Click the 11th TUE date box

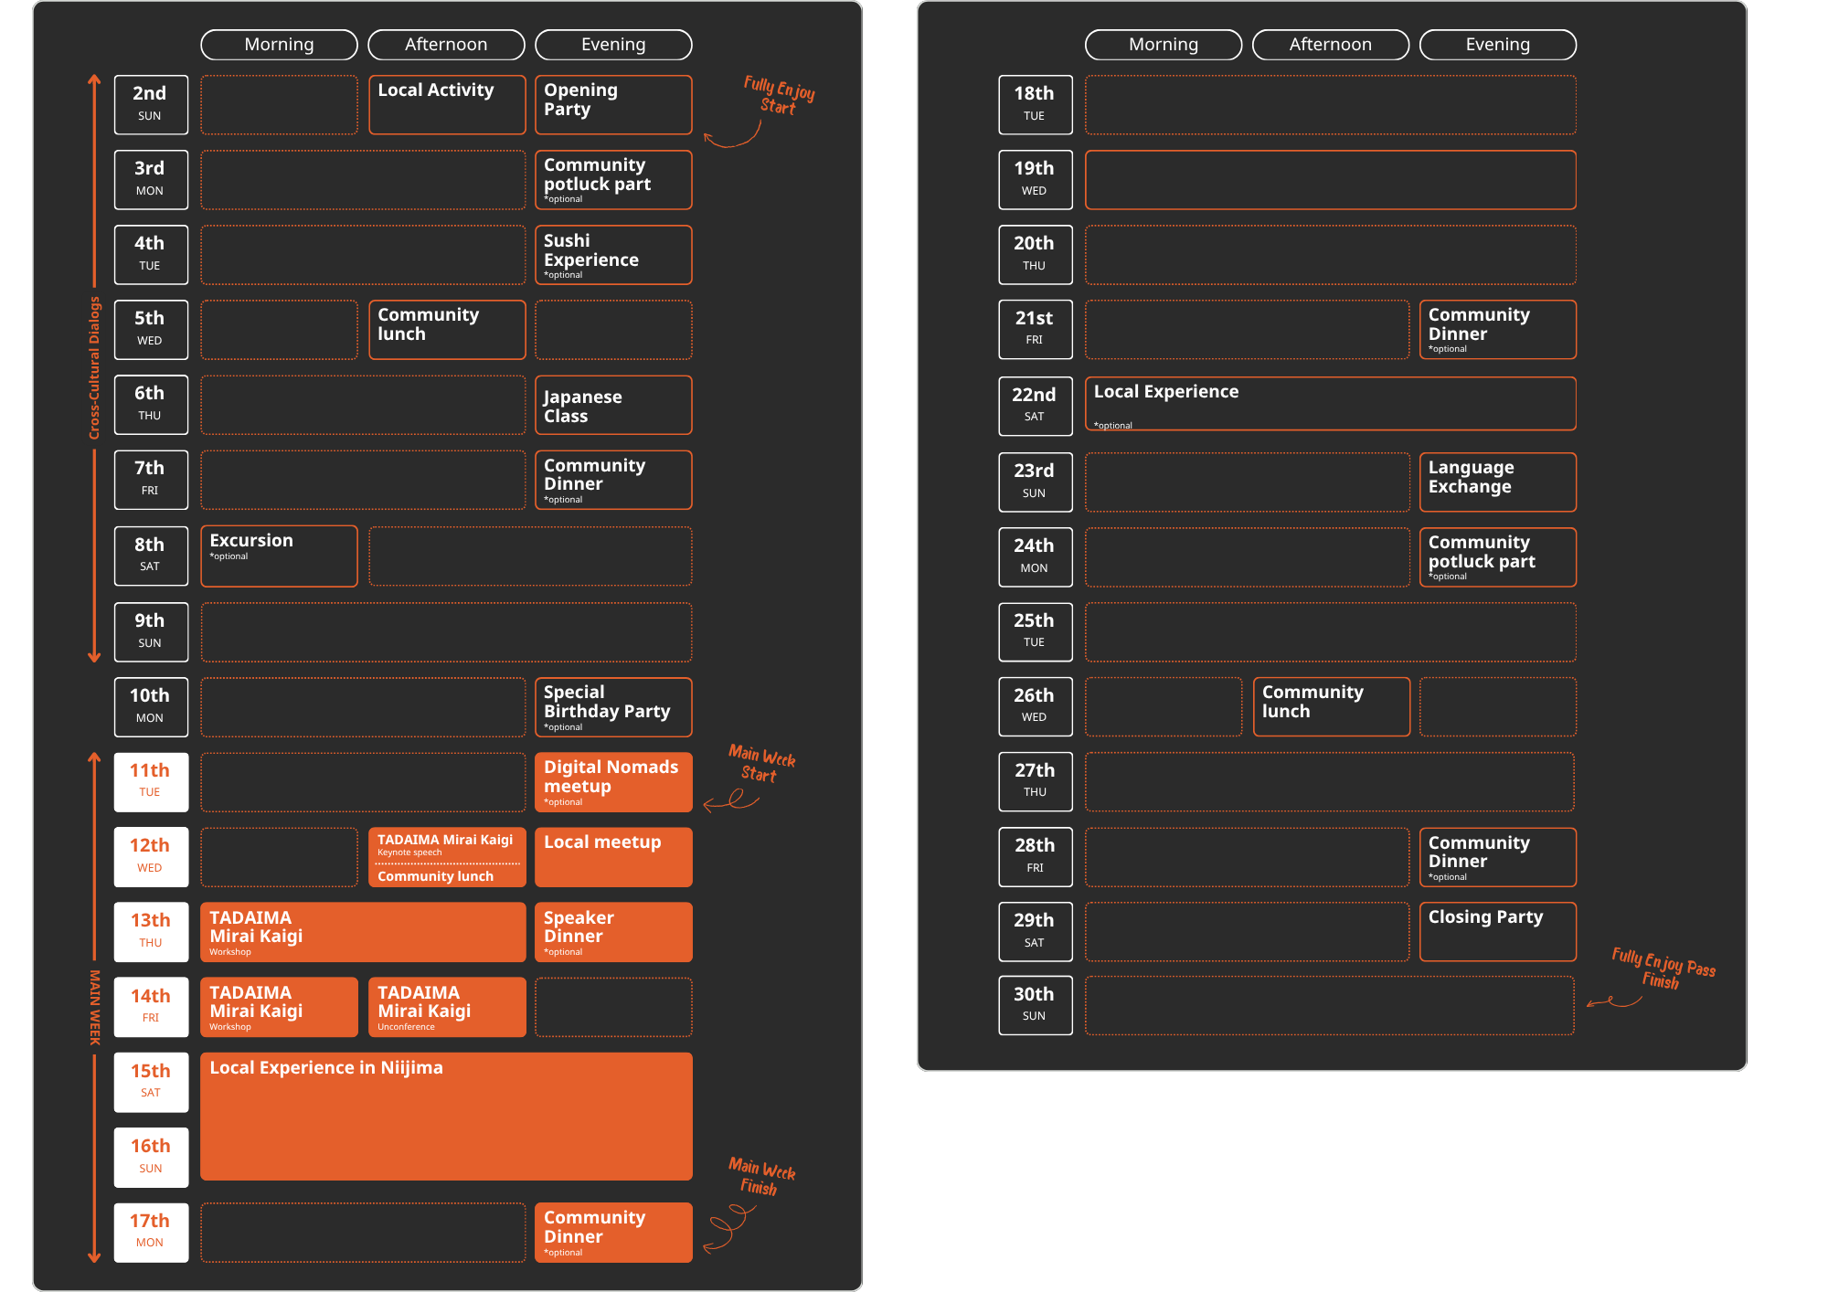(x=151, y=781)
